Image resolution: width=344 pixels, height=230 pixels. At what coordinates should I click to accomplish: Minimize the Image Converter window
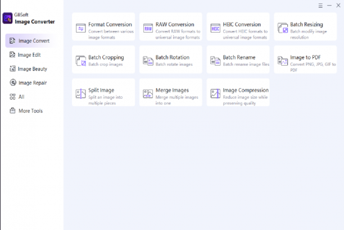click(x=329, y=6)
